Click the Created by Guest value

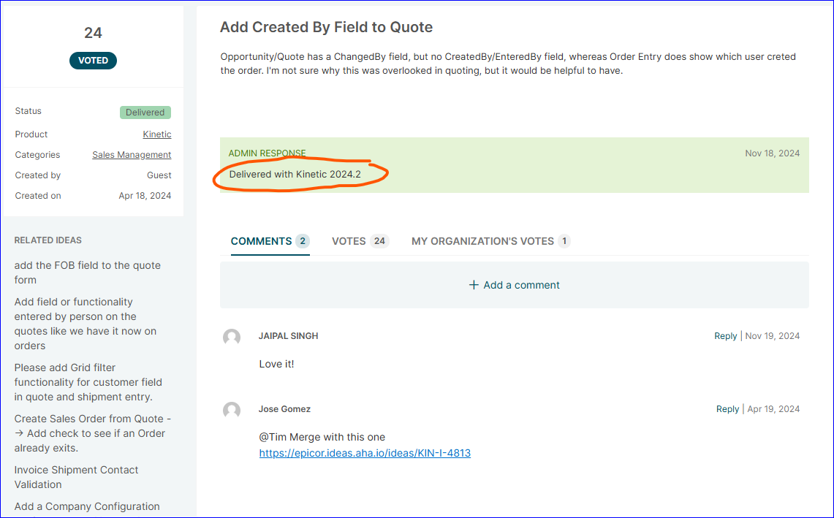click(159, 175)
